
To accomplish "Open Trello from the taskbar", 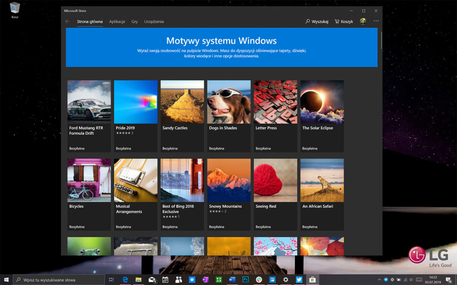I will click(272, 280).
